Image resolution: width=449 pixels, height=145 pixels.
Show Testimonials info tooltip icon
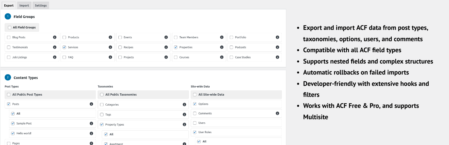(x=55, y=47)
